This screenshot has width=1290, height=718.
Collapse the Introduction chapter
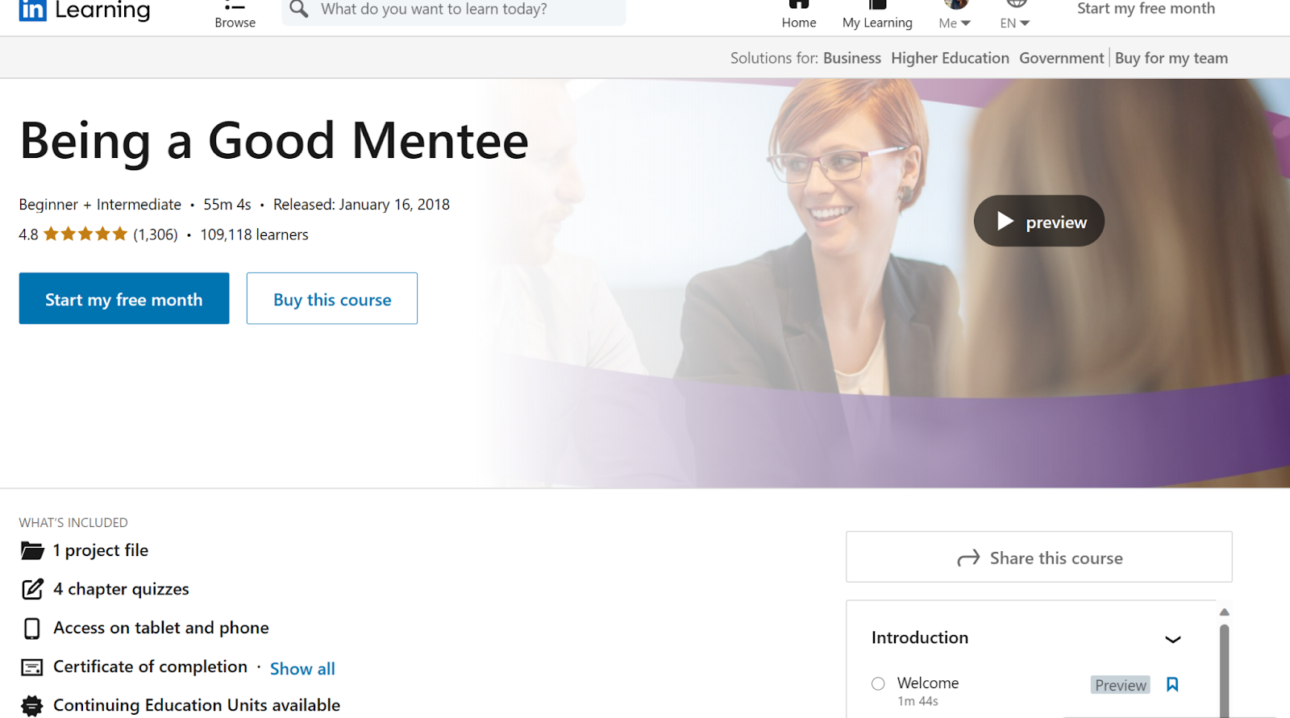tap(1172, 639)
